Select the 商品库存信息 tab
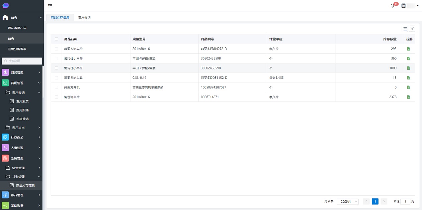422x210 pixels. pos(60,17)
